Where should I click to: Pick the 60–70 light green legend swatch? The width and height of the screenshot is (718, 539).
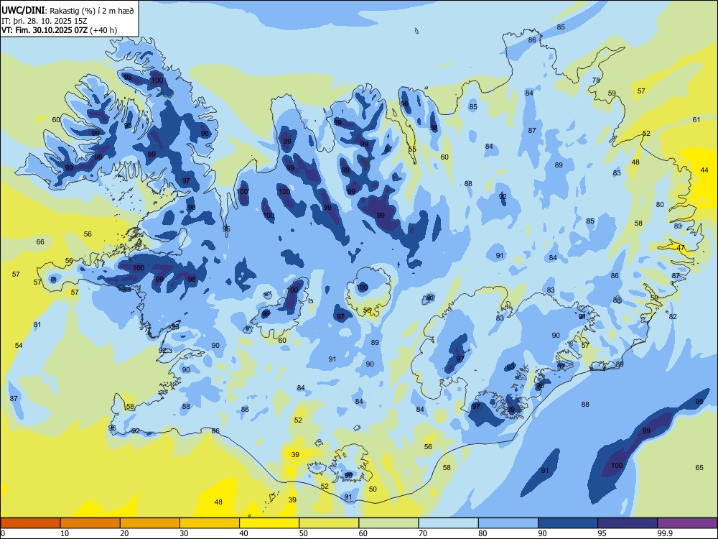388,523
